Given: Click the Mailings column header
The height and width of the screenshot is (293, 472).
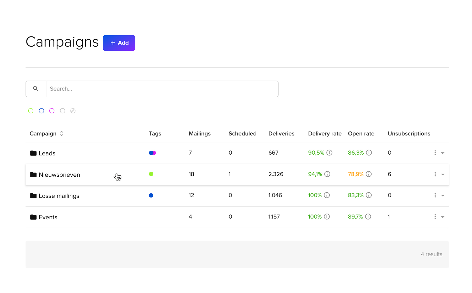Looking at the screenshot, I should click(200, 134).
